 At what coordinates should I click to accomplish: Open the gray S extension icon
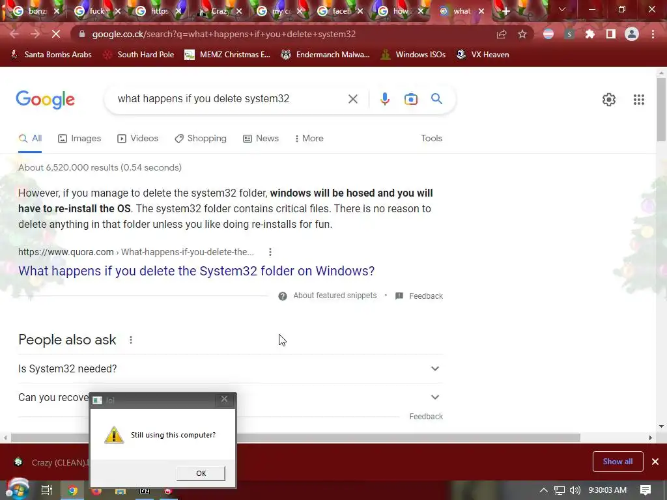click(x=569, y=34)
